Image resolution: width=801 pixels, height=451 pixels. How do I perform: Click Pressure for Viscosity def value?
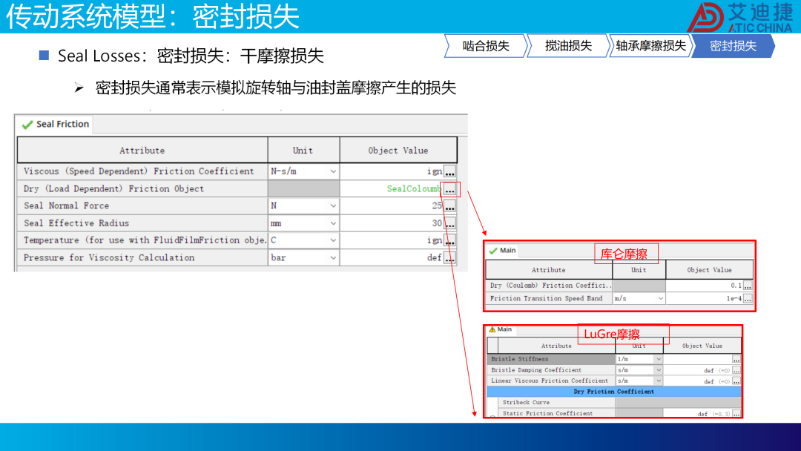pyautogui.click(x=434, y=258)
